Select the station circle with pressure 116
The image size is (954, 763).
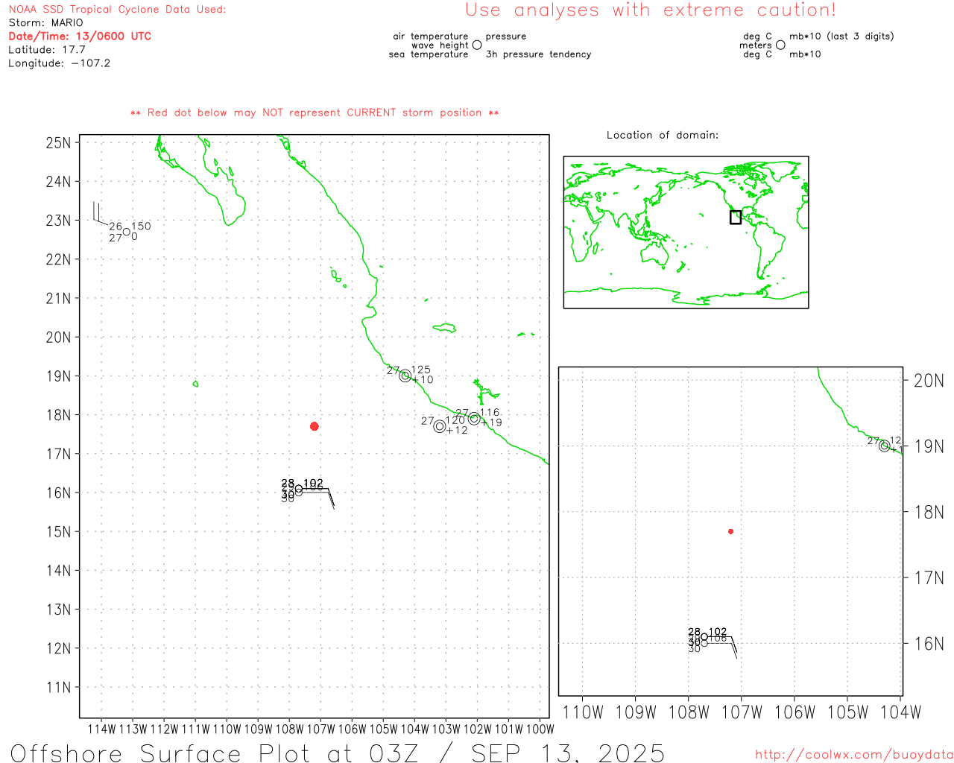pos(474,418)
